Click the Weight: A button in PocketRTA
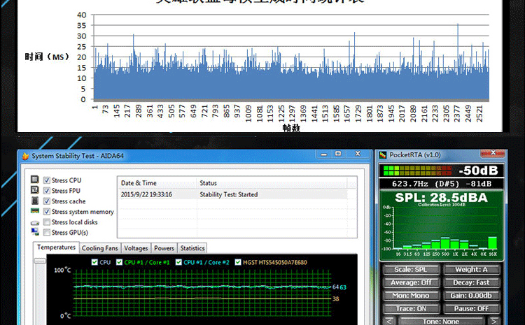Screen dimensions: 525x325 pyautogui.click(x=471, y=270)
